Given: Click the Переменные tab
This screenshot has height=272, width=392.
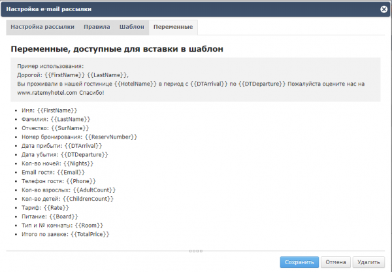Looking at the screenshot, I should pyautogui.click(x=172, y=27).
